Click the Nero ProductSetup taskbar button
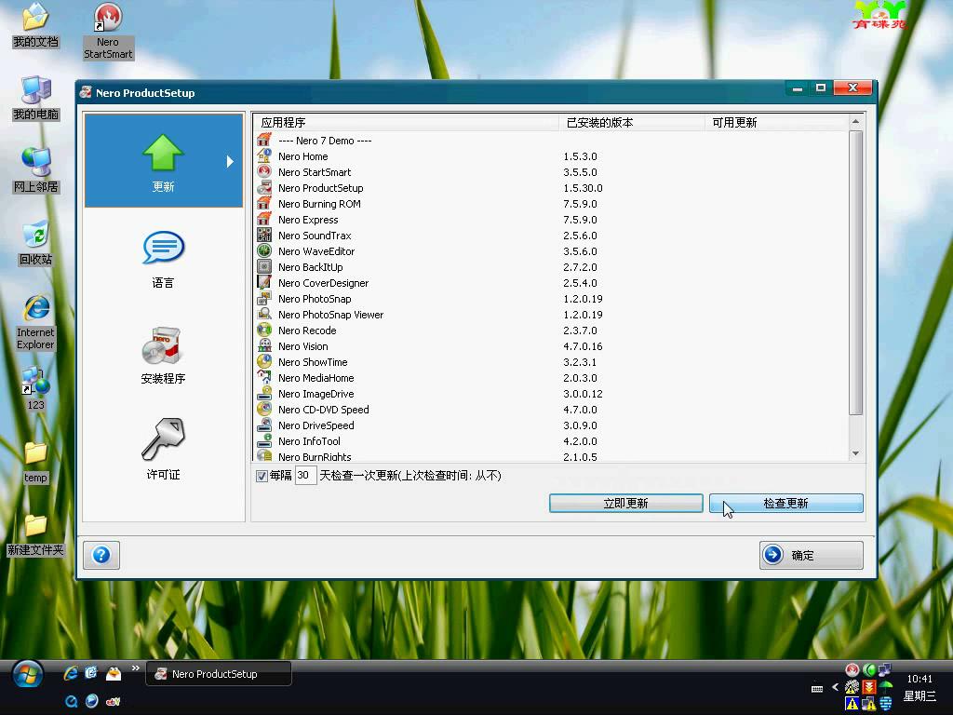 [x=219, y=674]
